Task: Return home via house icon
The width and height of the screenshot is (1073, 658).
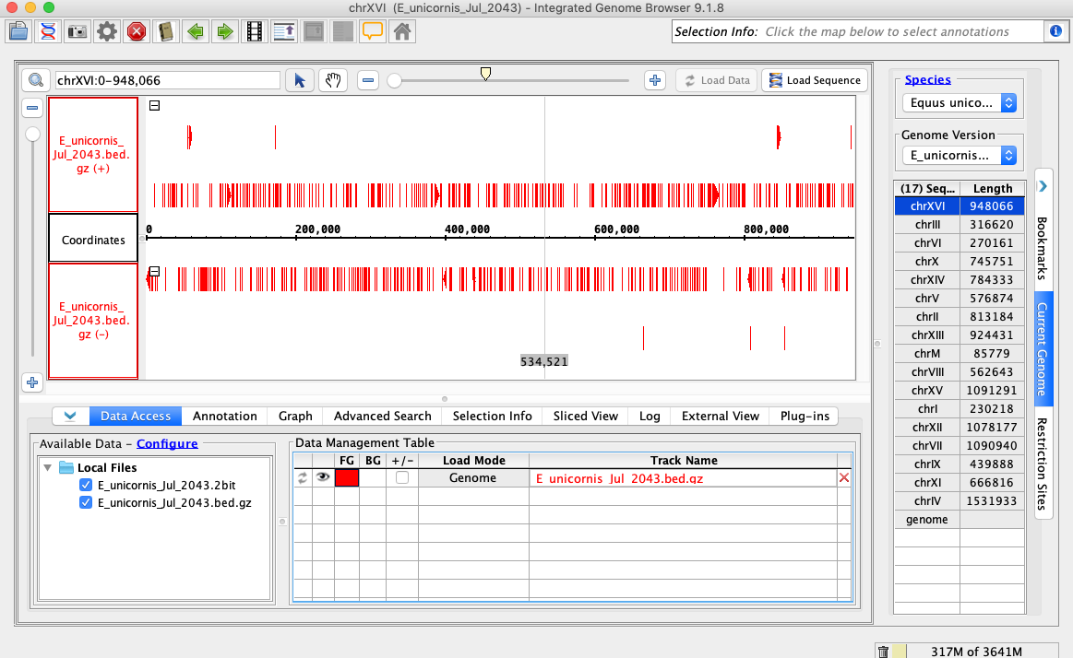Action: [402, 31]
